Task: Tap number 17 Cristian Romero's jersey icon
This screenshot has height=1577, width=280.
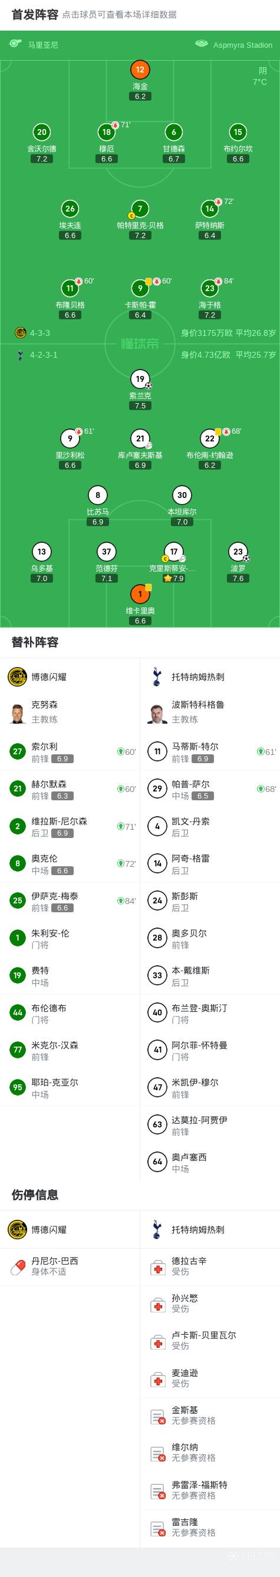Action: click(x=174, y=552)
